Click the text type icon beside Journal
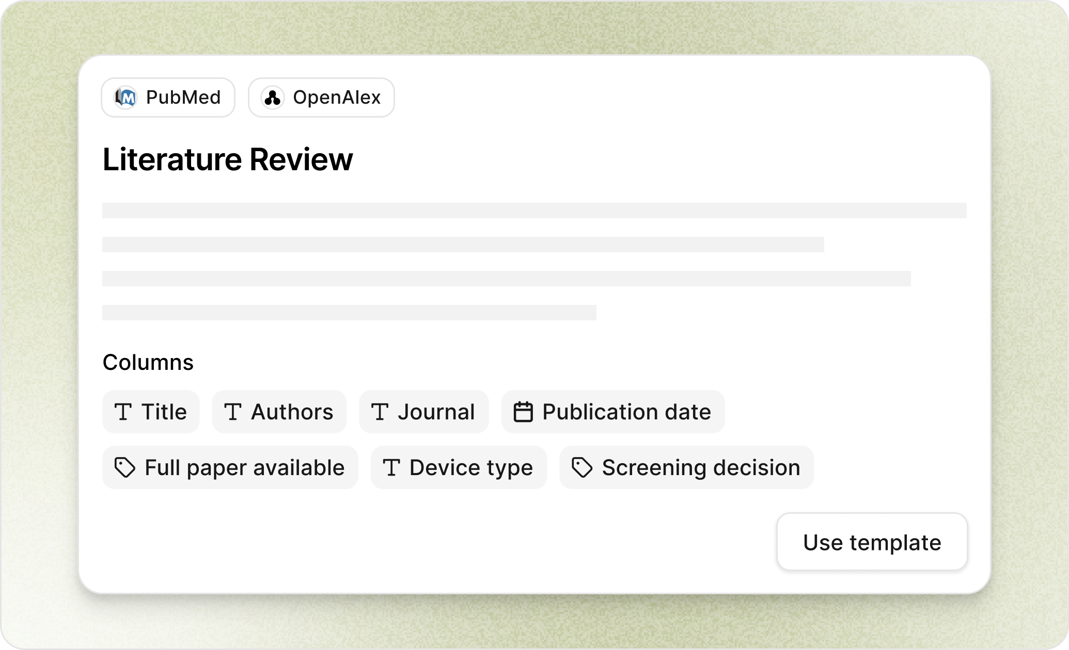Viewport: 1069px width, 650px height. (x=381, y=412)
